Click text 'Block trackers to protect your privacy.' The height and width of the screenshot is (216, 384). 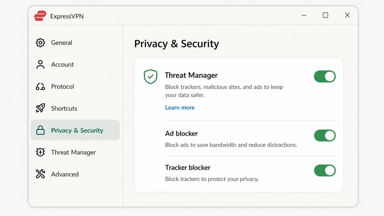(x=212, y=179)
